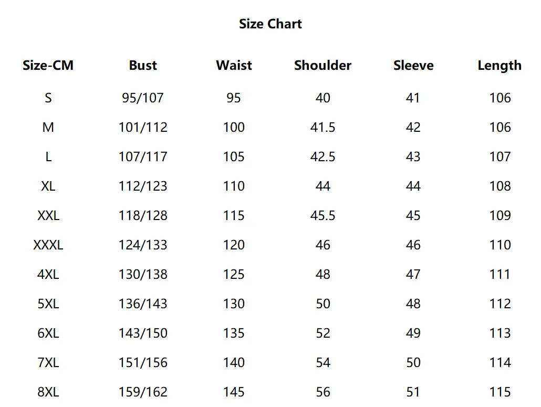Click the Waist column header
This screenshot has height=407, width=541.
tap(234, 65)
